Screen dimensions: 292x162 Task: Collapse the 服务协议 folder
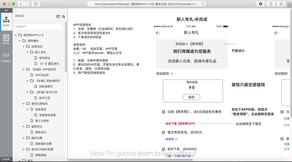point(24,127)
